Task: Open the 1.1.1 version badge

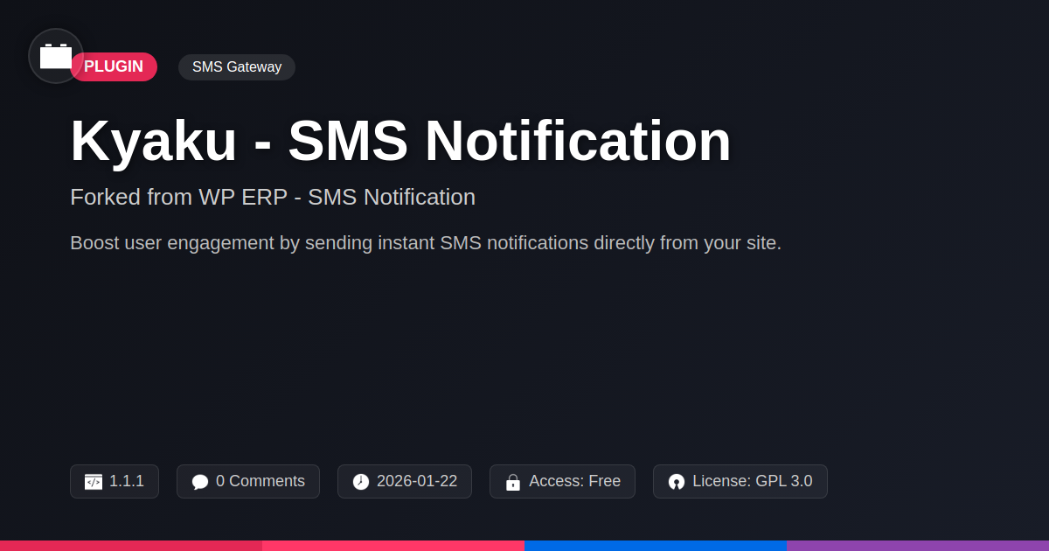Action: pyautogui.click(x=115, y=481)
